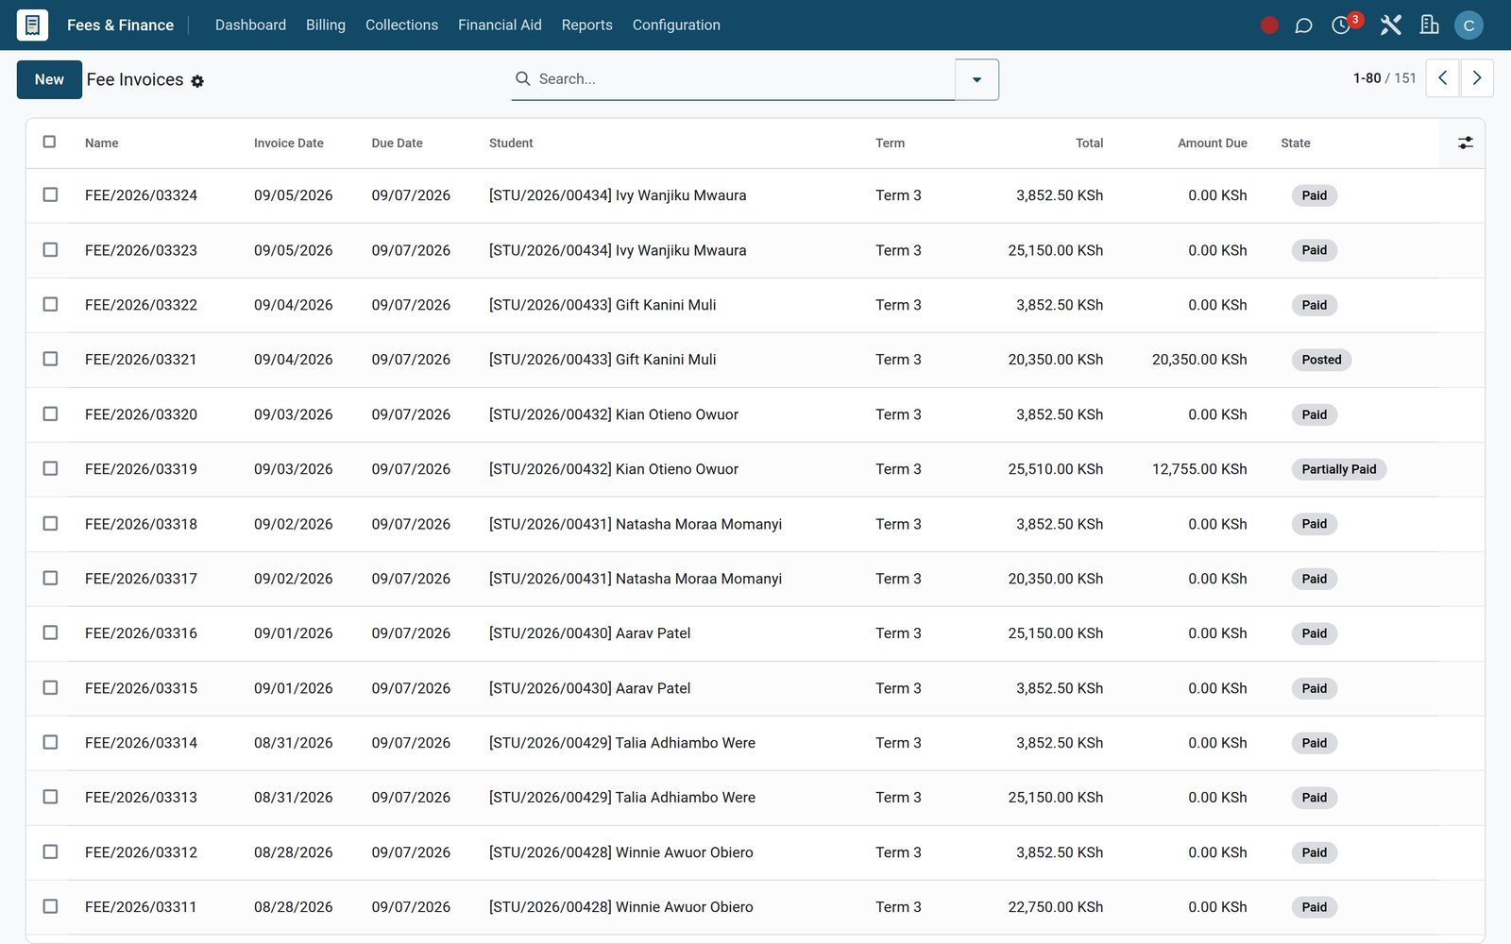This screenshot has height=944, width=1511.
Task: Tick checkbox for FEE/2026/03319
Action: pyautogui.click(x=50, y=468)
